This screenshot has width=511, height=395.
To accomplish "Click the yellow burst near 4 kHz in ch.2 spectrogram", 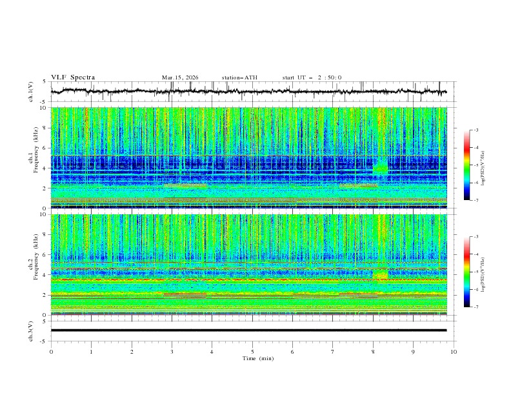I will click(x=380, y=275).
